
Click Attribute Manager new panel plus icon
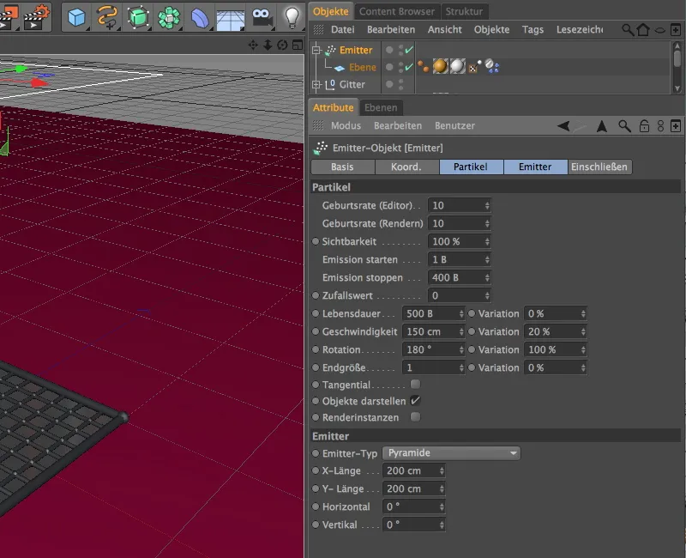tap(676, 126)
